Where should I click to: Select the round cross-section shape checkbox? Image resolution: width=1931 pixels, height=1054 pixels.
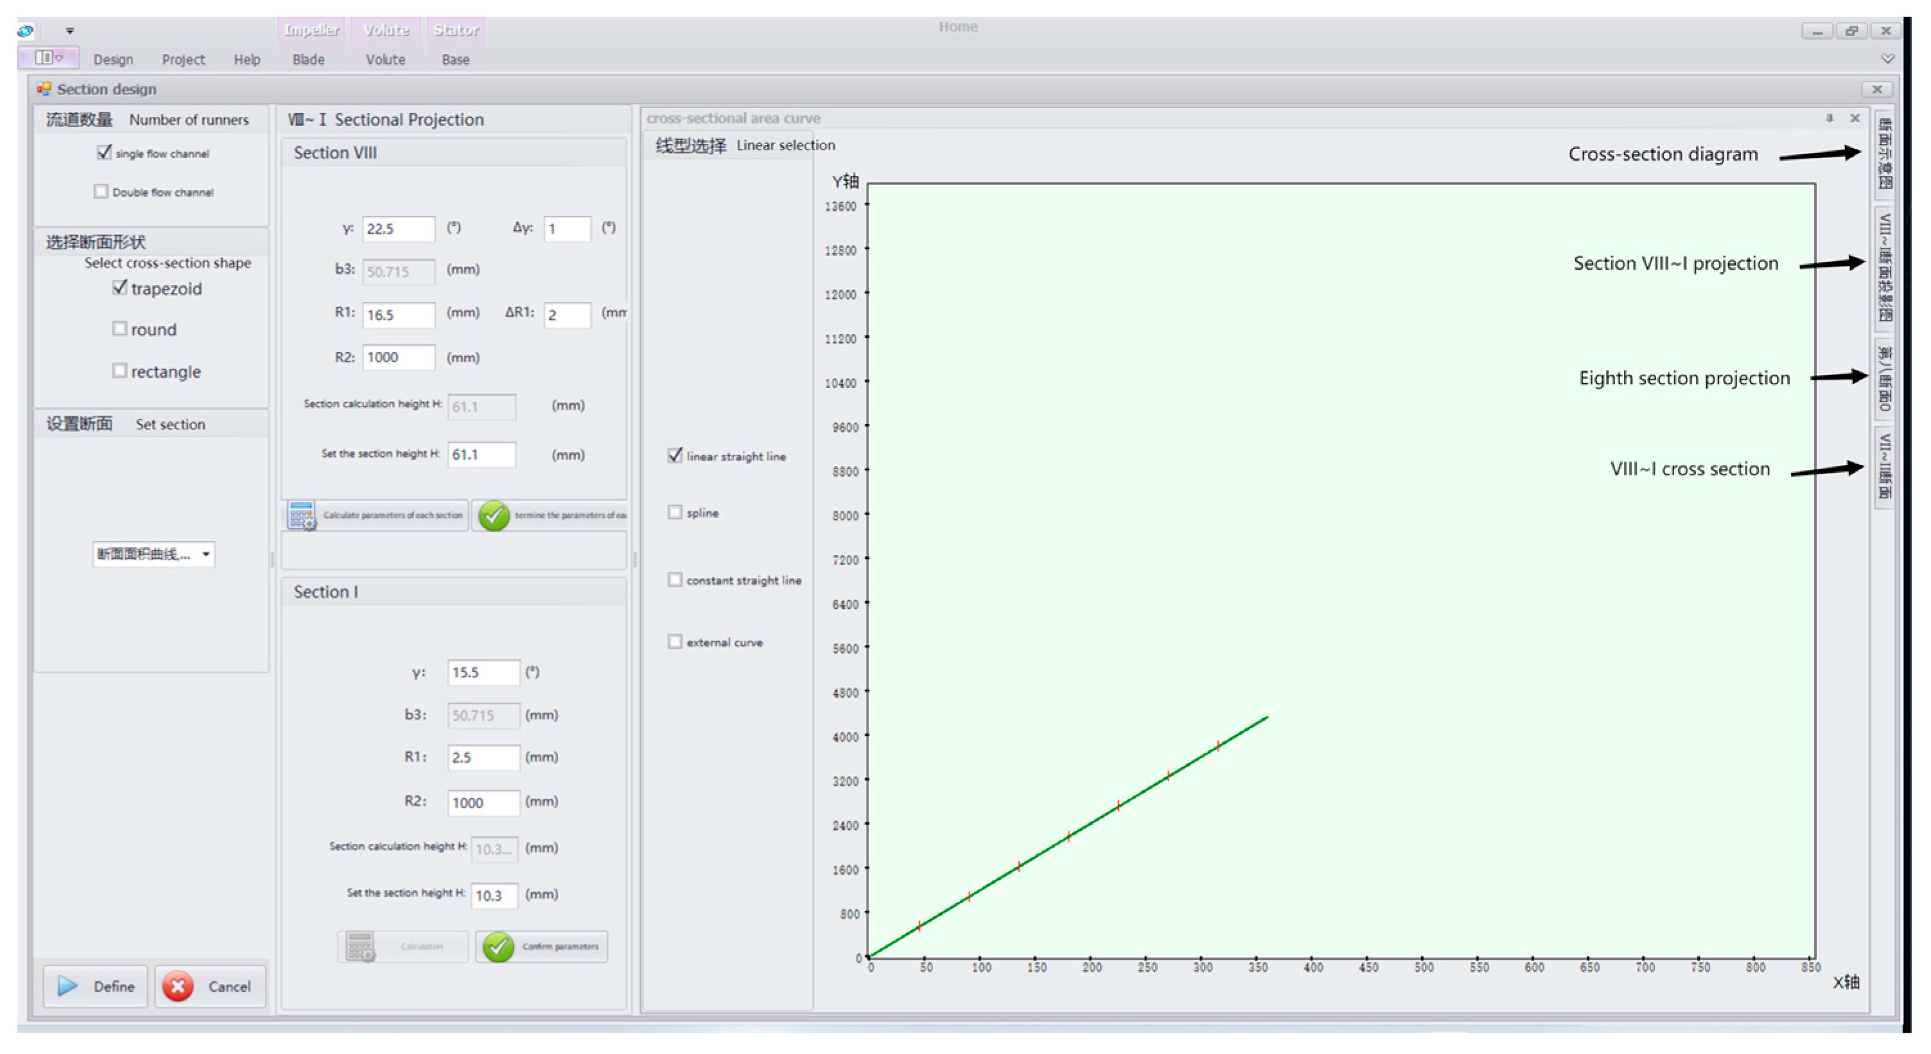(120, 329)
